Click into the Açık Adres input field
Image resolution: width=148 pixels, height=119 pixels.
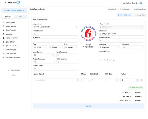click(x=56, y=40)
